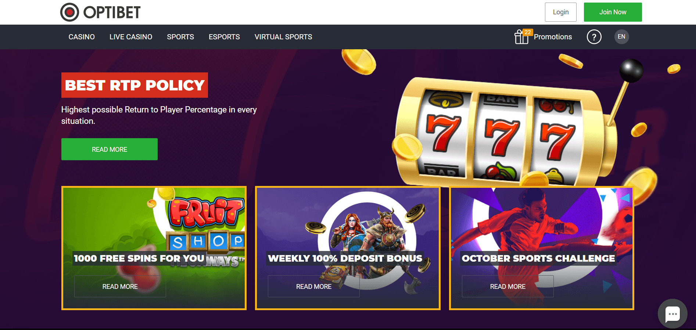Viewport: 696px width, 330px height.
Task: Open the EN language selector
Action: coord(621,37)
